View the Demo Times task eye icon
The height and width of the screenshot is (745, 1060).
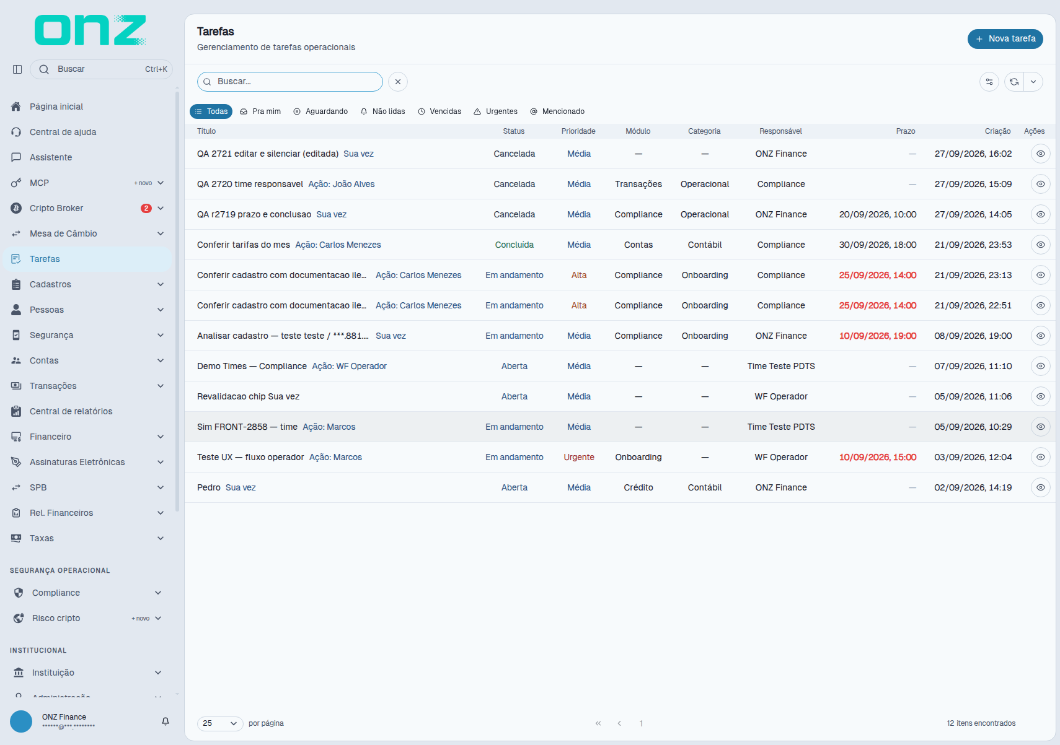[1041, 366]
